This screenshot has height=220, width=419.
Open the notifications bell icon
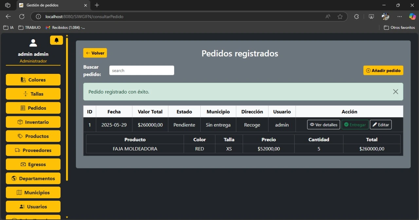[56, 40]
